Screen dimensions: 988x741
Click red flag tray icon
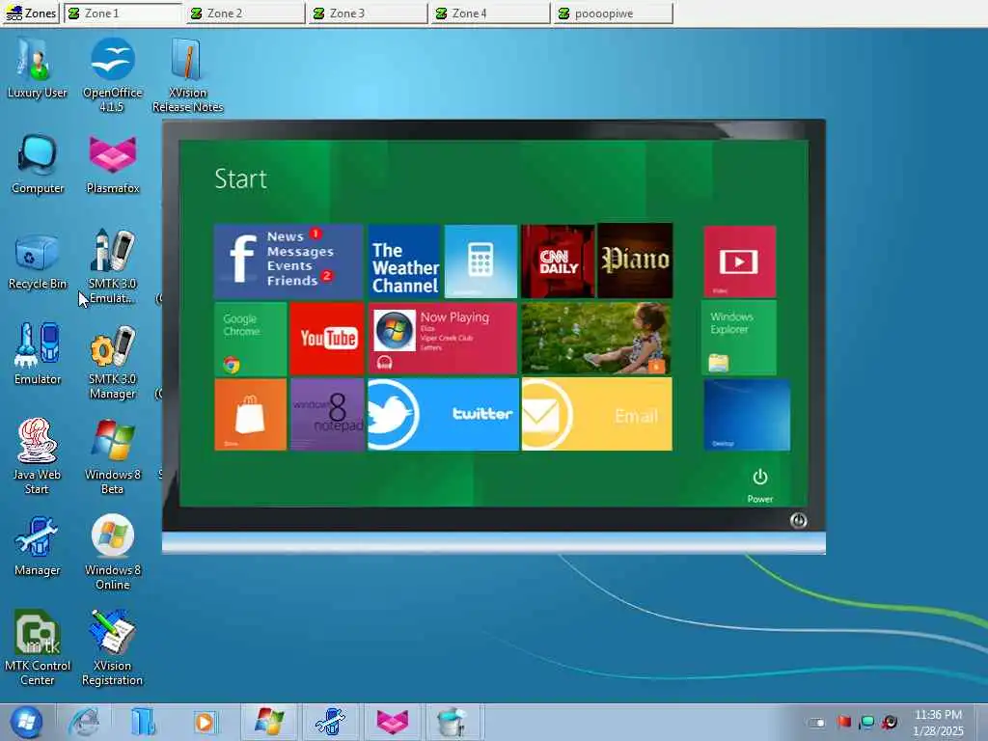(844, 722)
